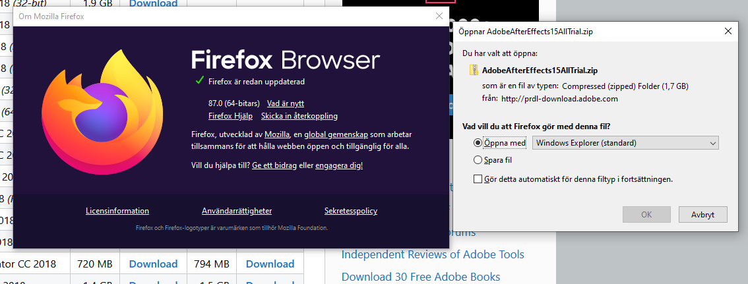Open the Sekretesspolicy link
Screen dimensions: 748x284
pos(351,211)
